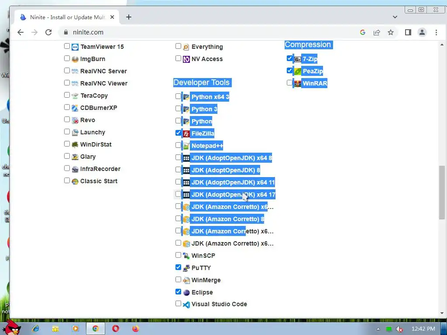Click the WinMerge icon

point(186,280)
